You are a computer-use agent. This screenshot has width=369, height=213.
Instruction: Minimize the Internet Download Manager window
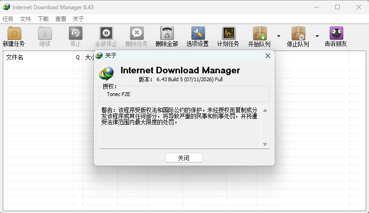coord(317,7)
